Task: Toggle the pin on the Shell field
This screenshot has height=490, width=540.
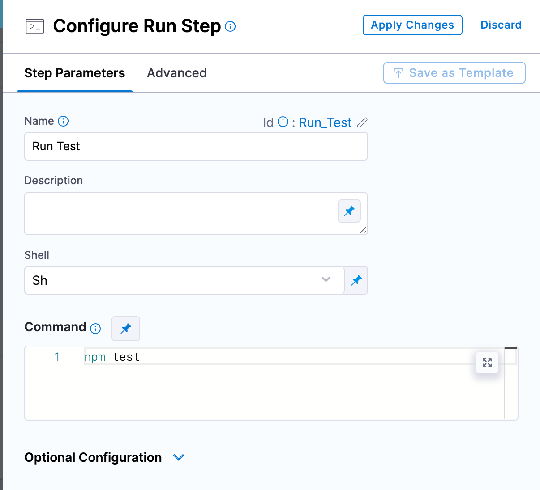Action: [356, 280]
